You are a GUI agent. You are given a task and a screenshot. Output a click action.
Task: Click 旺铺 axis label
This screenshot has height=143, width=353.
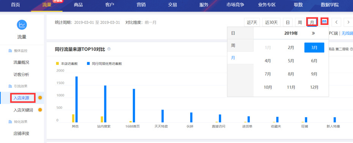[x=304, y=126]
